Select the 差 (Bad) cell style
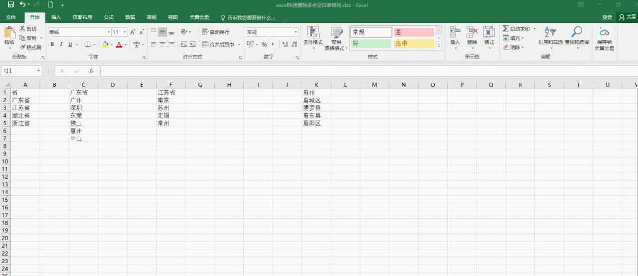This screenshot has height=276, width=638. [x=414, y=32]
